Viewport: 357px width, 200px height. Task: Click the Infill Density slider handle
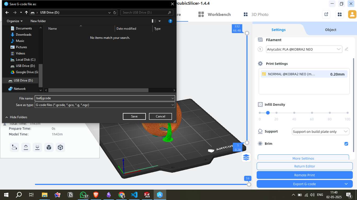pyautogui.click(x=268, y=113)
